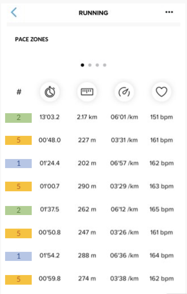The width and height of the screenshot is (187, 294).
Task: Select yellow zone 5 swatch at 00'48.0
Action: click(x=18, y=140)
